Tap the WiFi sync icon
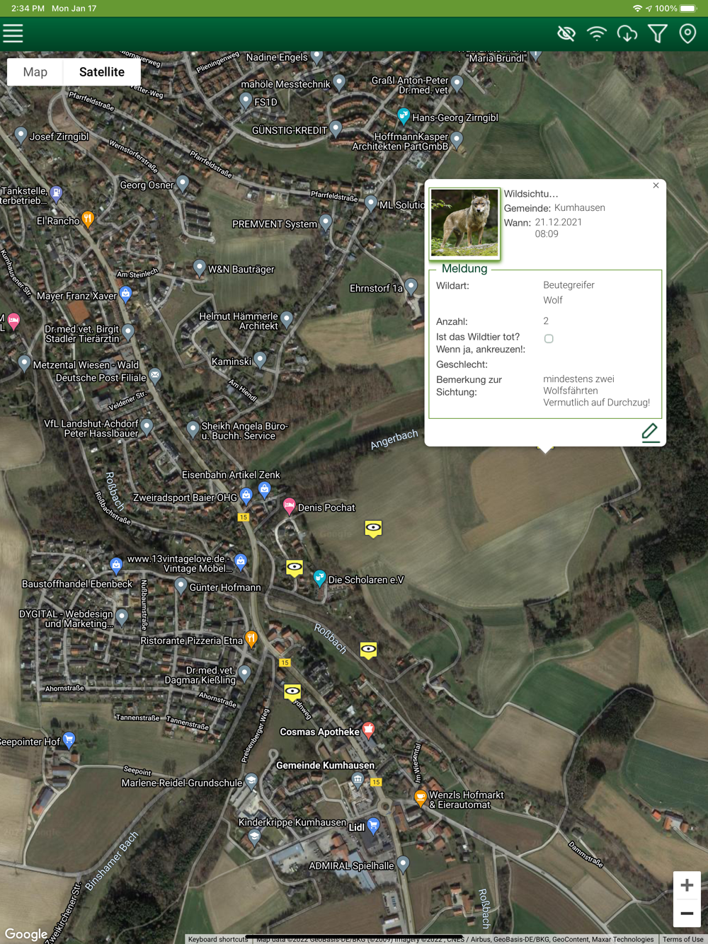708x944 pixels. pyautogui.click(x=597, y=33)
